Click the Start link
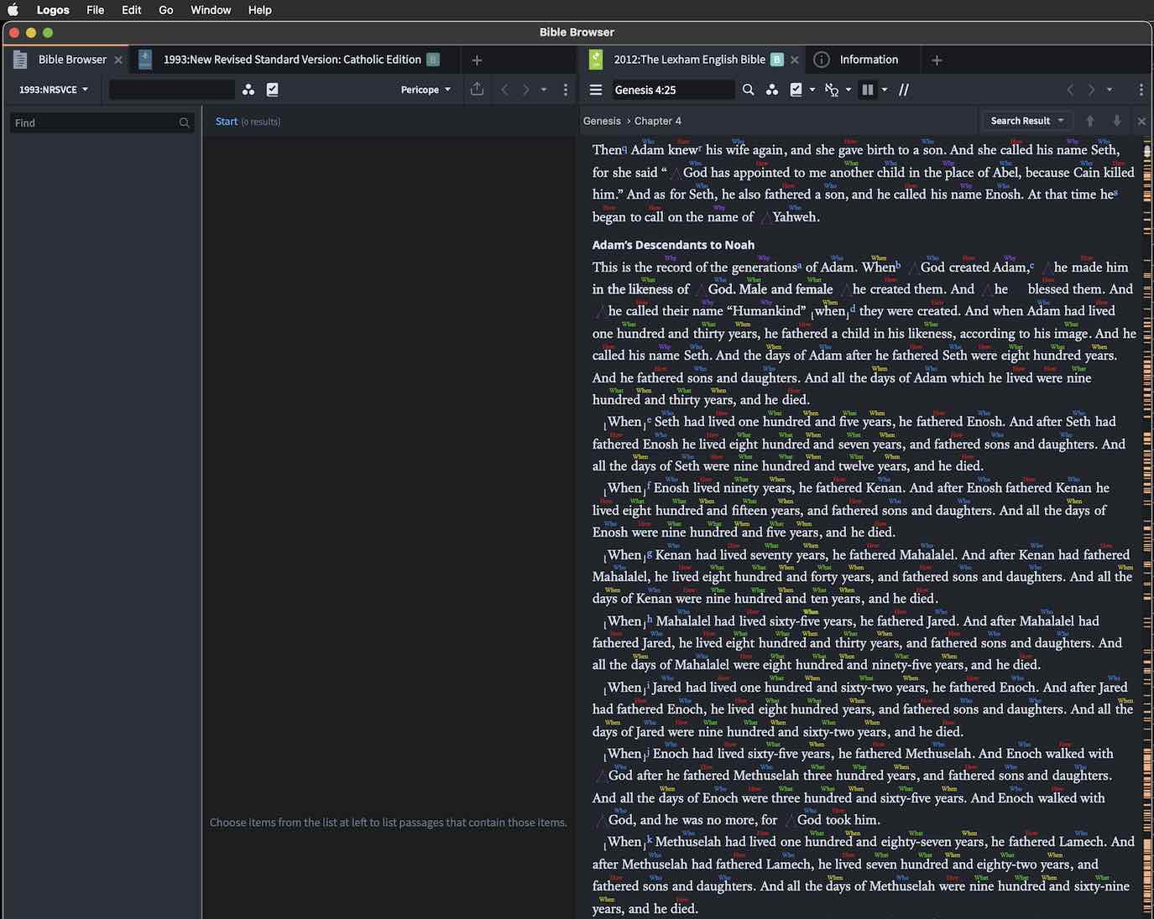Image resolution: width=1154 pixels, height=919 pixels. click(x=227, y=122)
